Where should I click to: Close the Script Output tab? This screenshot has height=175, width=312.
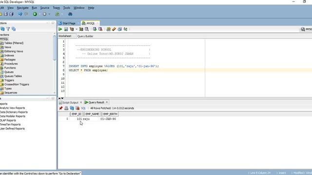tap(81, 103)
